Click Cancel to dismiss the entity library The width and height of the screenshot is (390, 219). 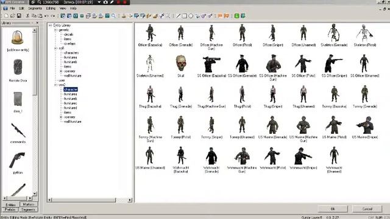click(367, 209)
